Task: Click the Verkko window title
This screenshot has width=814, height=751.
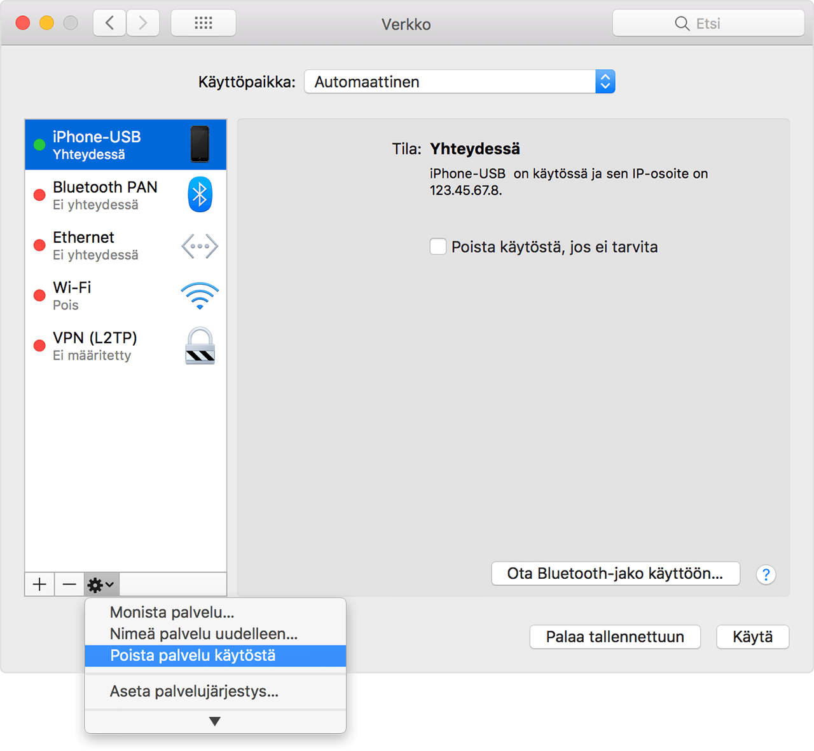Action: 406,24
